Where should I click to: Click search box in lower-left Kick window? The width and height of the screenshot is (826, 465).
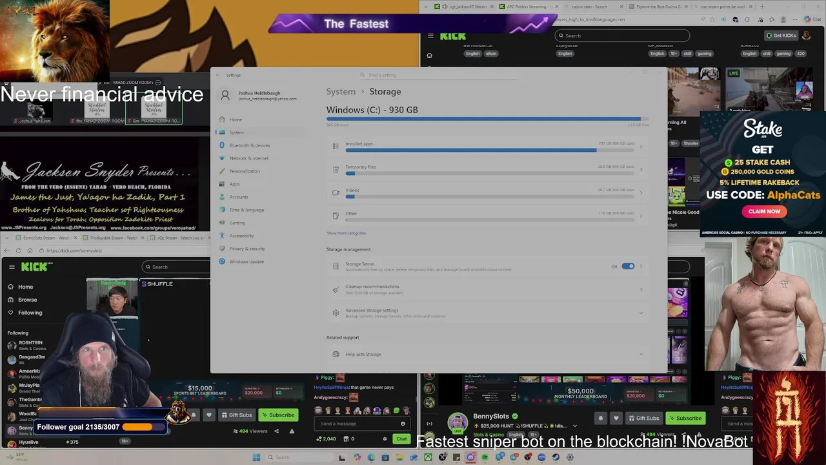[176, 267]
